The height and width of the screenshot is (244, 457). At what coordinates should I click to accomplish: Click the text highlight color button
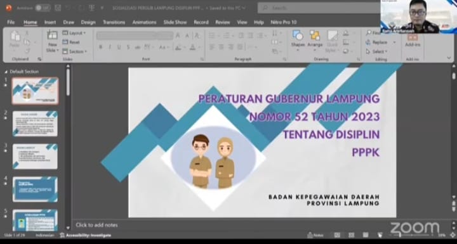pyautogui.click(x=179, y=47)
